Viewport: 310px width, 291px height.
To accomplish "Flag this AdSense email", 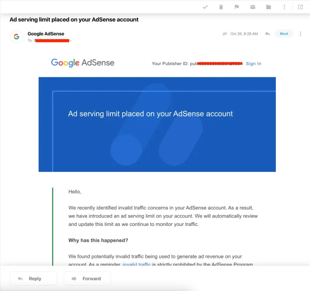I will click(237, 7).
